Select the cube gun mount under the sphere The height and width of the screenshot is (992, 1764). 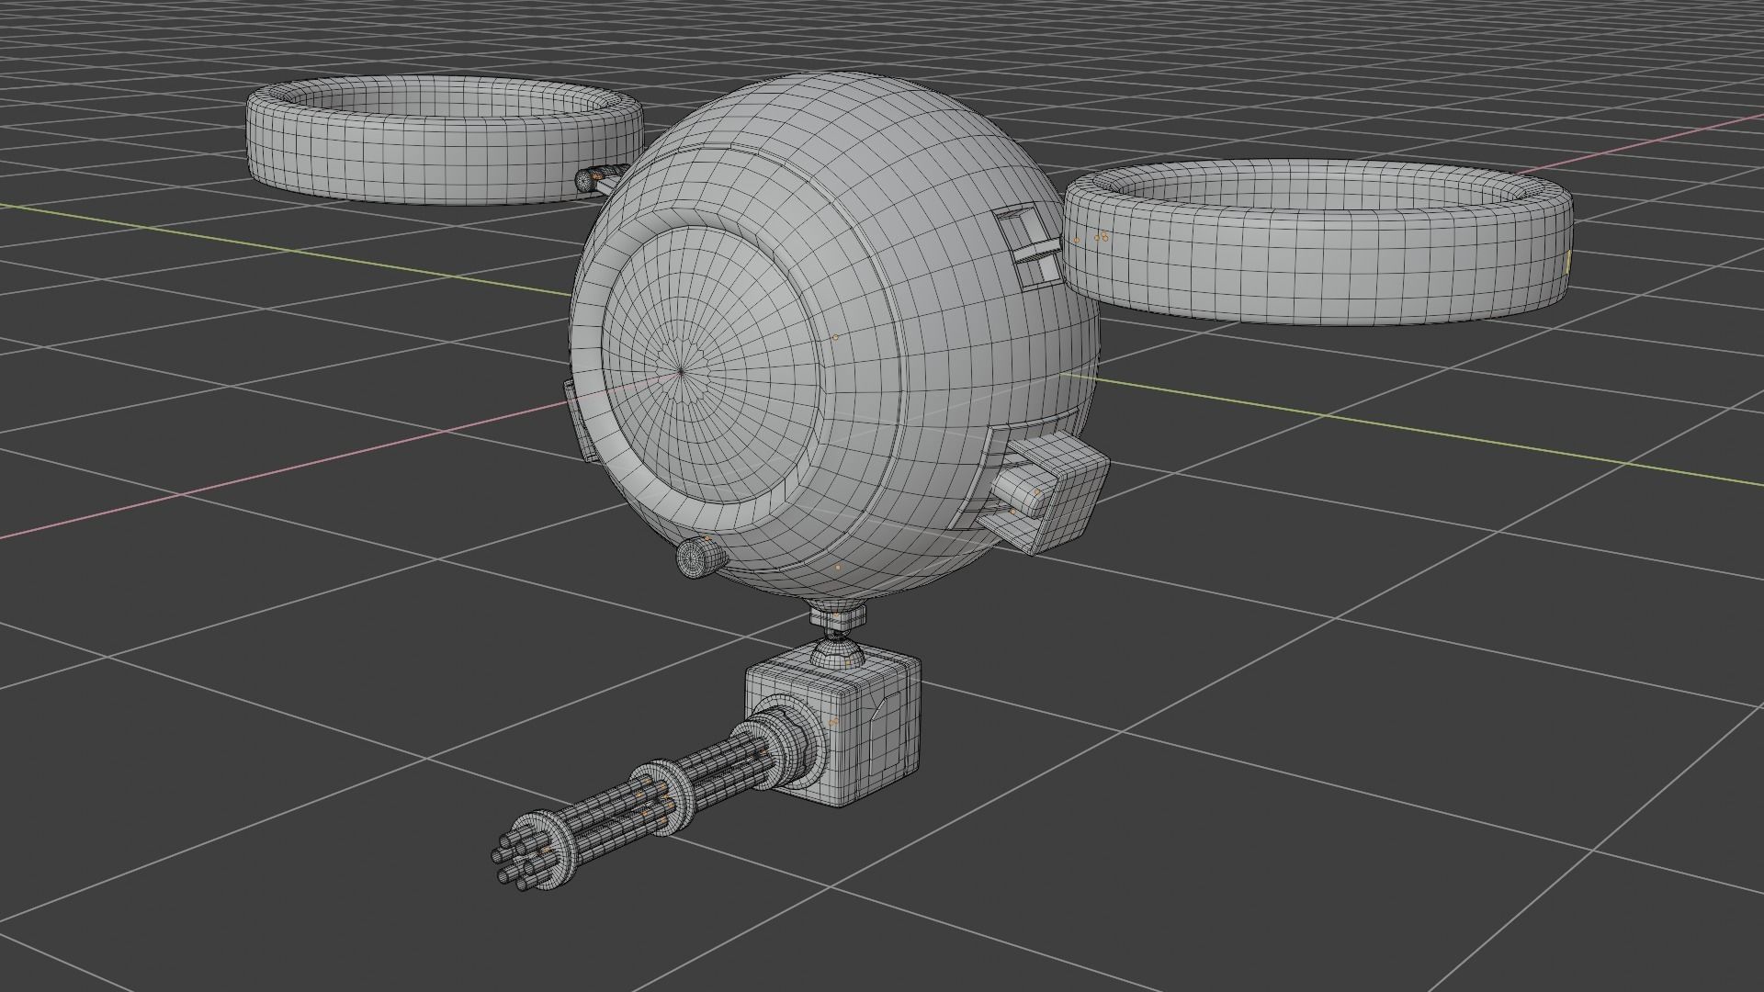coord(832,725)
